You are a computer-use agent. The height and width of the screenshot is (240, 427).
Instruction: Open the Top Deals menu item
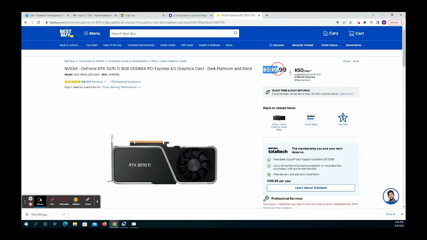92,45
